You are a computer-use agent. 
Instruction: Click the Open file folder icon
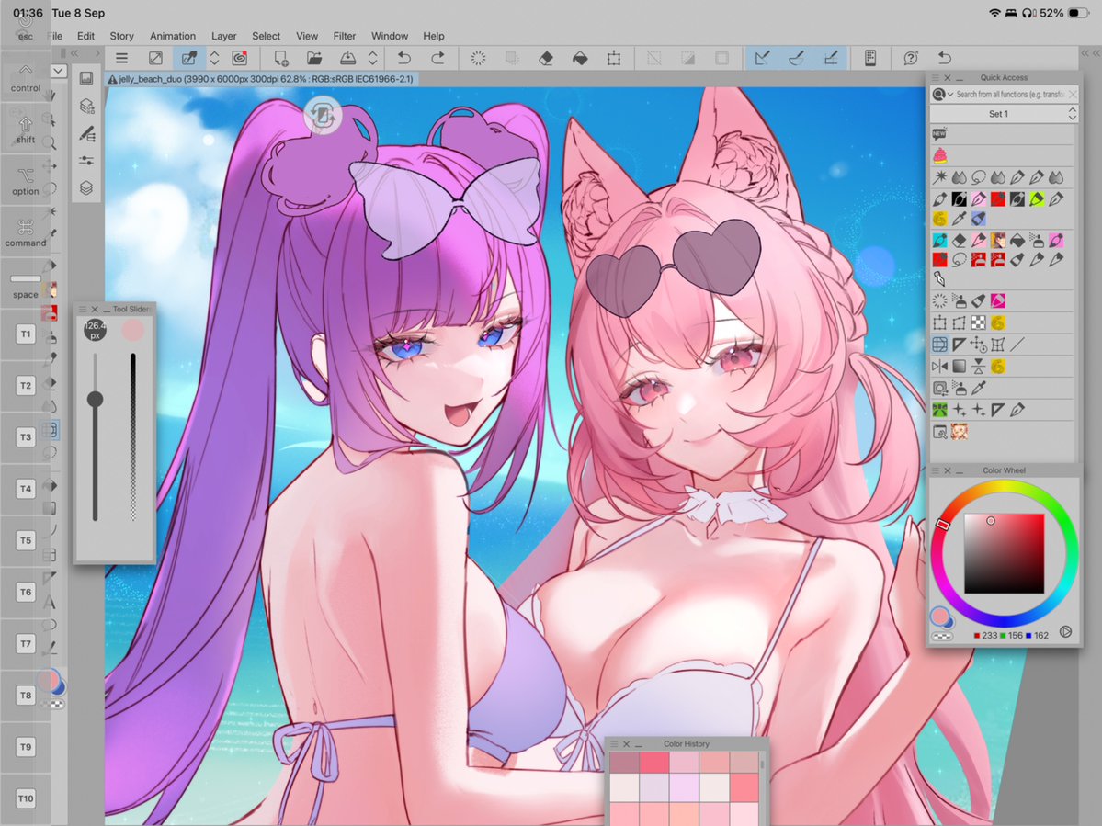coord(314,58)
